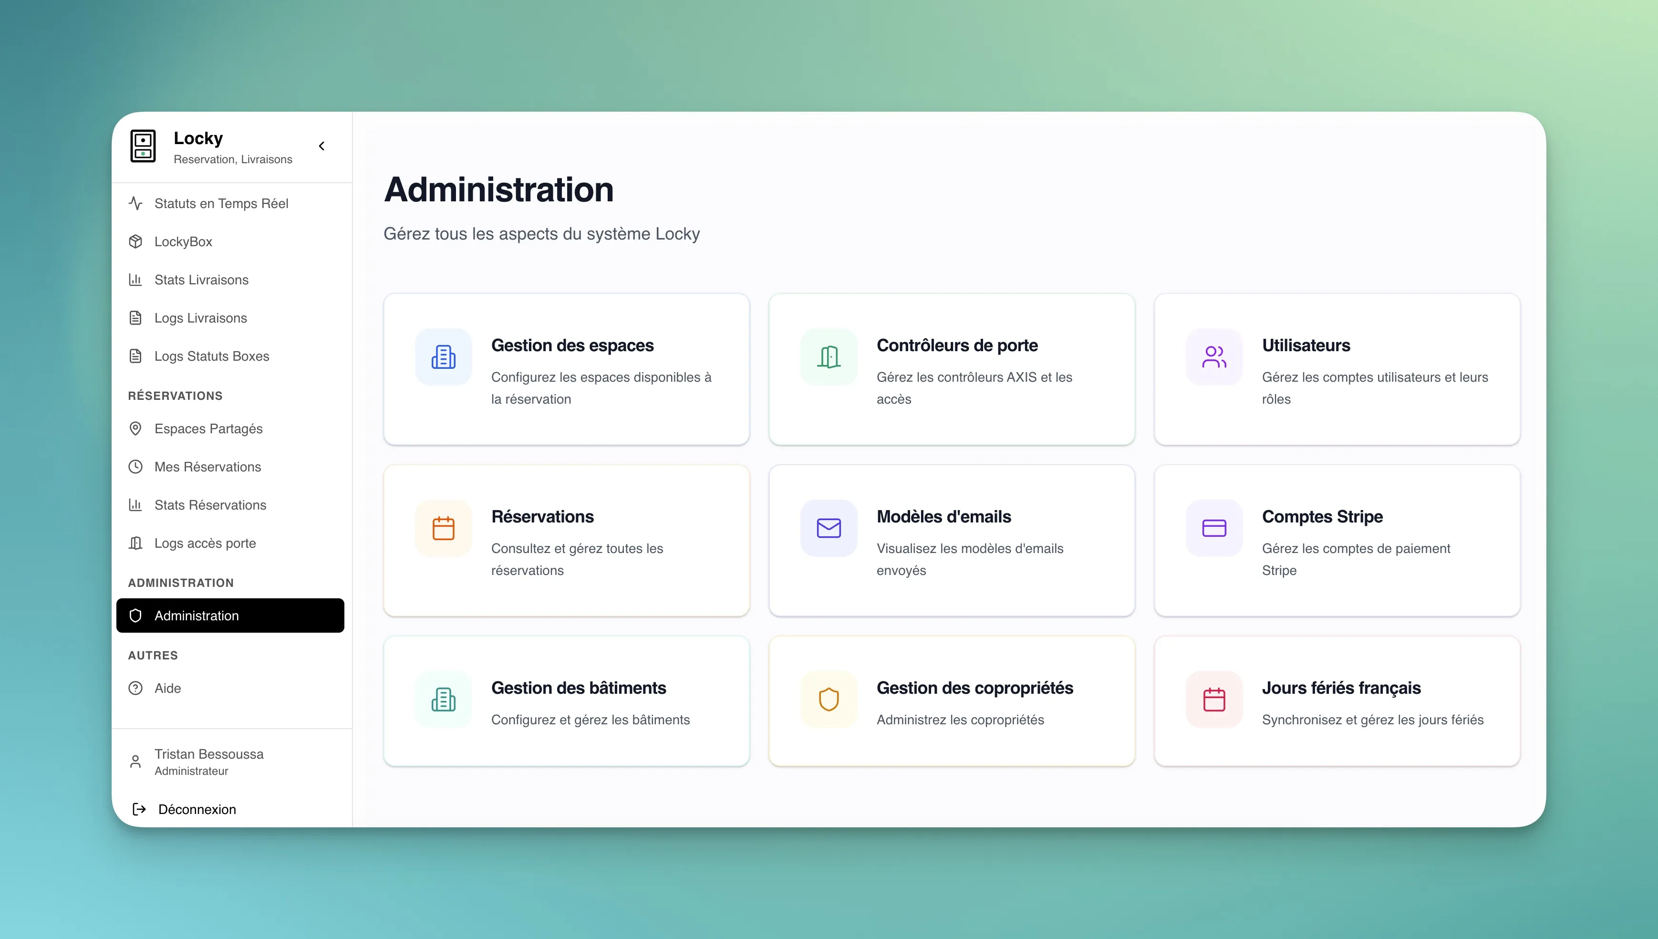Open Logs Livraisons page

coord(230,317)
